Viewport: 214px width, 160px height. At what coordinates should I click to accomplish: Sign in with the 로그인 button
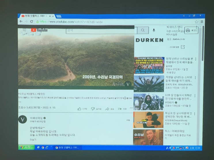click(191, 30)
